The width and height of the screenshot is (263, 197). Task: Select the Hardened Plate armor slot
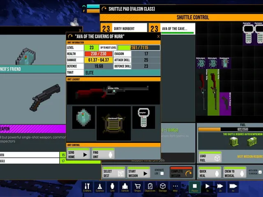pos(114,123)
